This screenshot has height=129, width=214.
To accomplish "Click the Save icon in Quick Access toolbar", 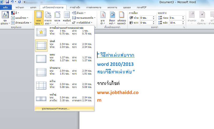I will [7, 2].
